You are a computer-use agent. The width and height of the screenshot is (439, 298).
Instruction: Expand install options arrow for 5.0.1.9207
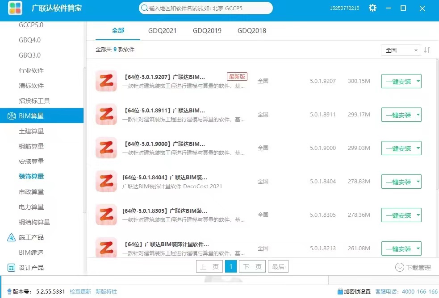[x=418, y=81]
